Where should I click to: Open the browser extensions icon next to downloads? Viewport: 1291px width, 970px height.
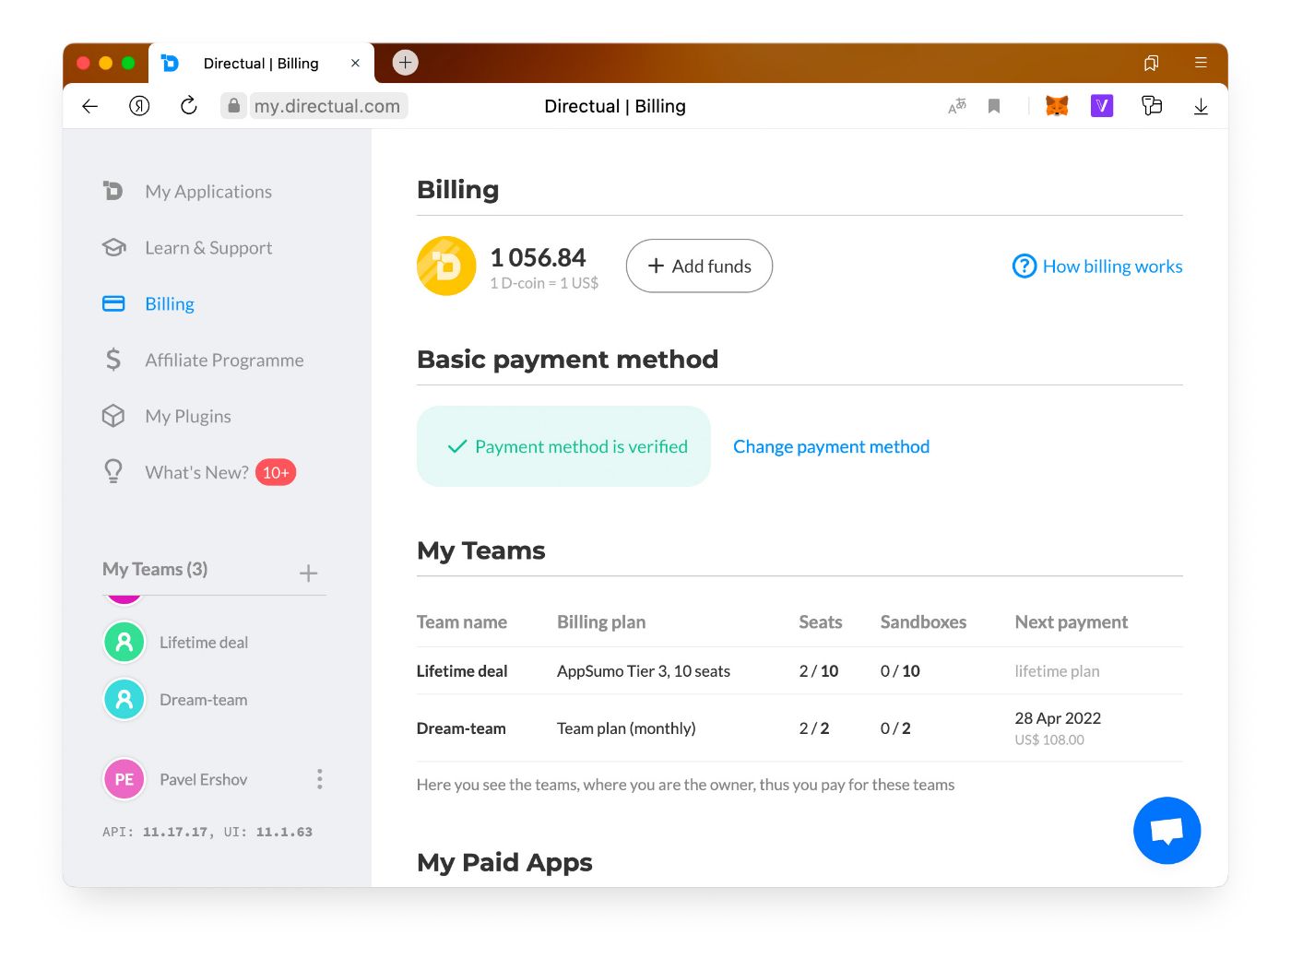[x=1152, y=106]
